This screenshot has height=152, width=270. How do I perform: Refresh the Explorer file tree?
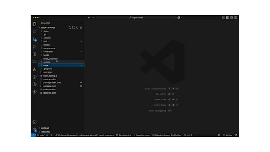point(77,27)
